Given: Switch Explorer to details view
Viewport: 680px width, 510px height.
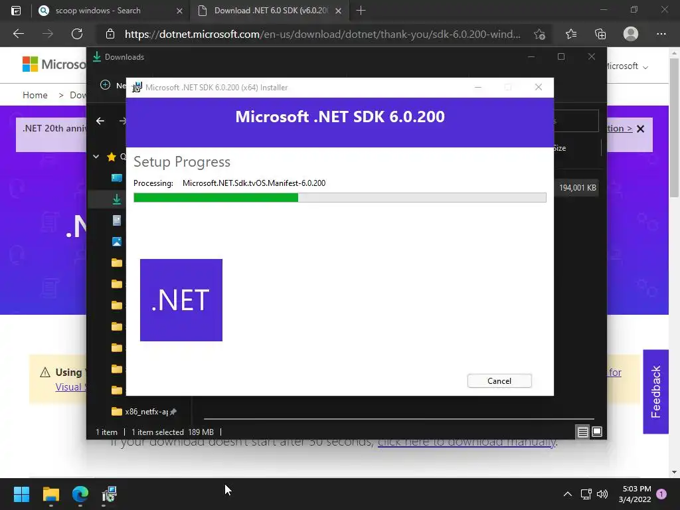Looking at the screenshot, I should [x=582, y=432].
